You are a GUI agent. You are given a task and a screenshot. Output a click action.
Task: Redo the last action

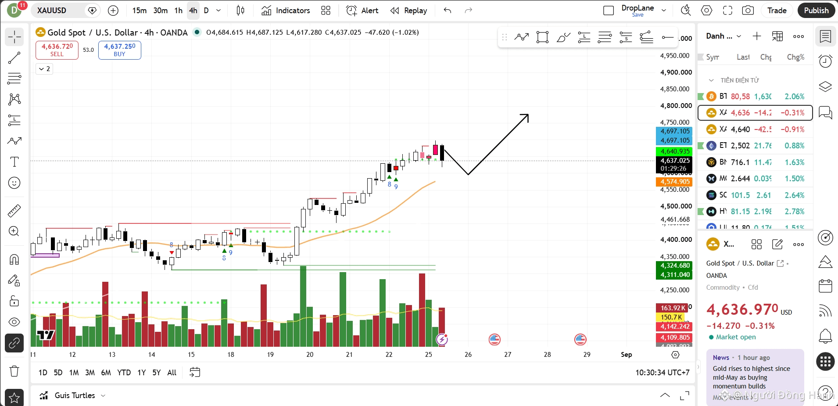pyautogui.click(x=469, y=11)
